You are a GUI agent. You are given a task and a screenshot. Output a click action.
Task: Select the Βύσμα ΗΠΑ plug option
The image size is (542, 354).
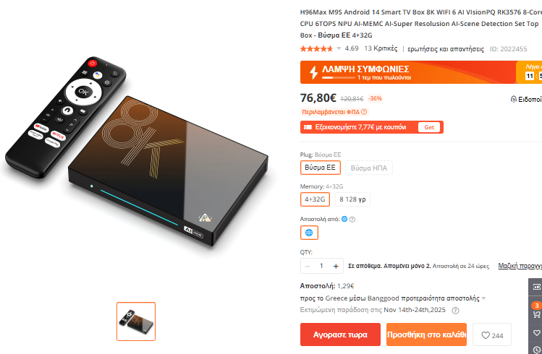[x=369, y=168]
